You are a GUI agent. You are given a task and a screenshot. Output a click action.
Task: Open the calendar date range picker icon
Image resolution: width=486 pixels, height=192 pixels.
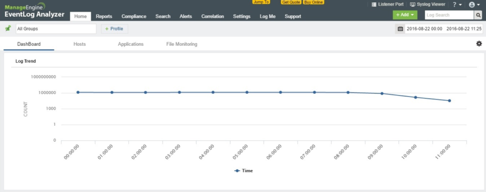click(400, 29)
